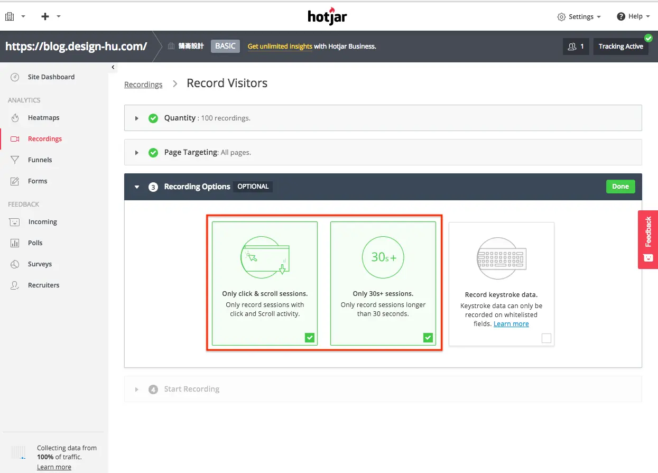Viewport: 658px width, 473px height.
Task: Click the Surveys sidebar icon
Action: pyautogui.click(x=15, y=264)
